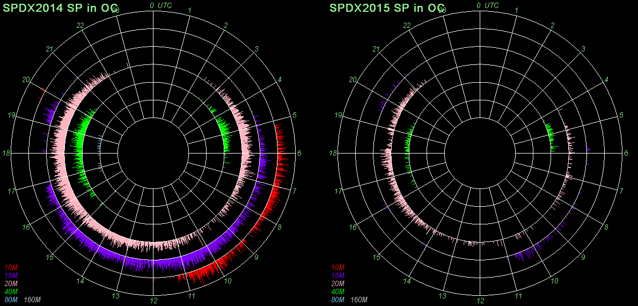Click hour 15 label on SPDX2015 chart

[377, 257]
